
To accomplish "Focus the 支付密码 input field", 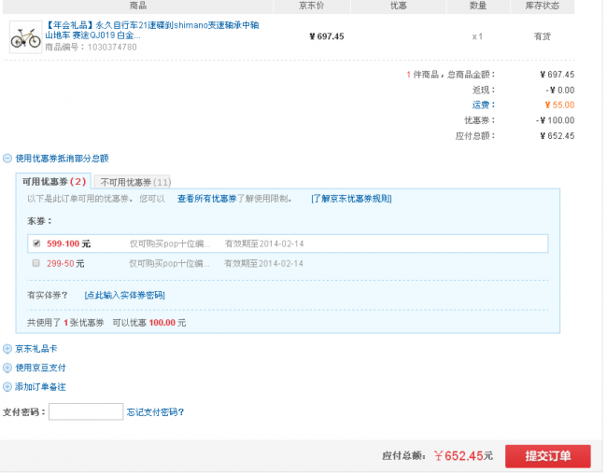I will pyautogui.click(x=85, y=411).
